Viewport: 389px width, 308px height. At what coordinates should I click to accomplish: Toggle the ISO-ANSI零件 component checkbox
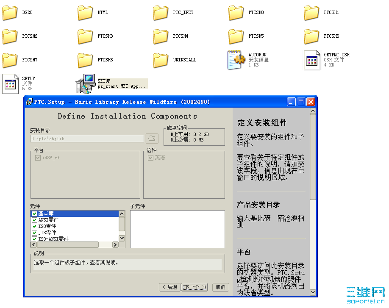(x=34, y=239)
